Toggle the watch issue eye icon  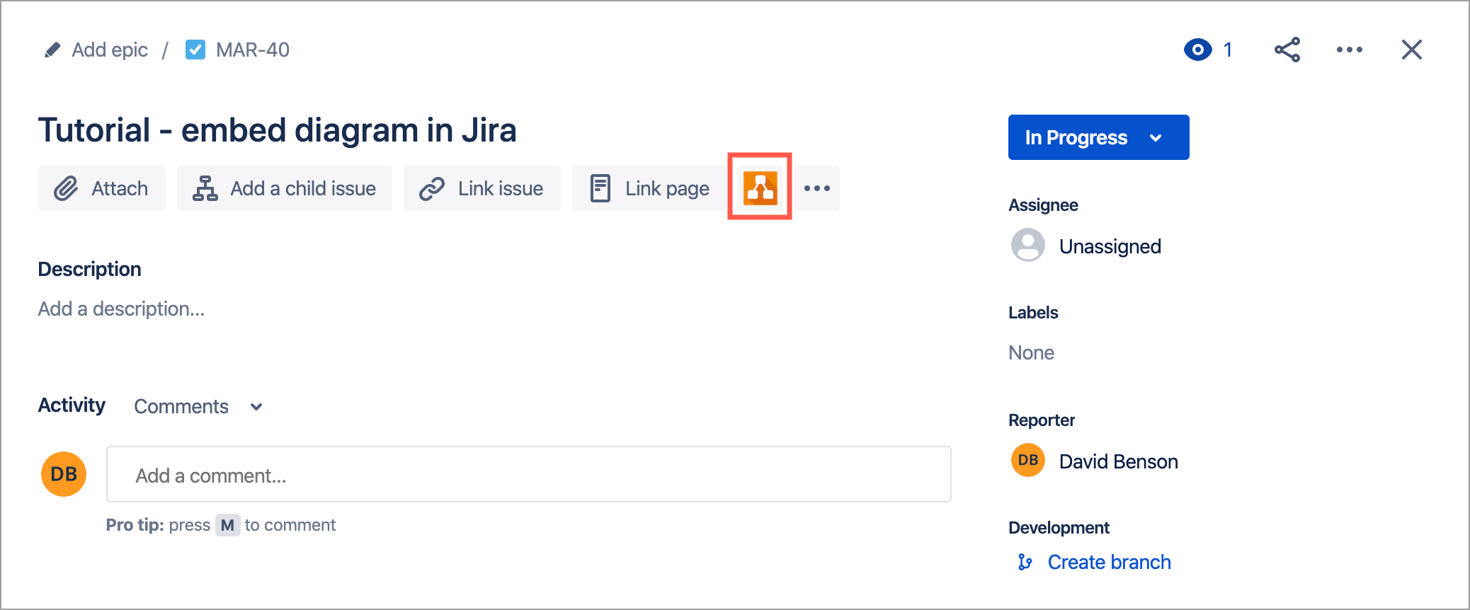[x=1198, y=50]
